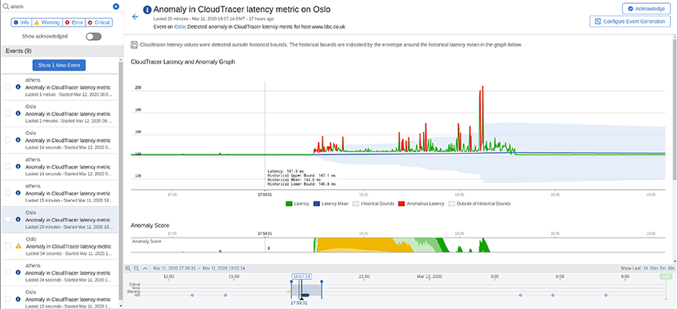Filter events by Critical severity
Image resolution: width=678 pixels, height=309 pixels.
click(98, 22)
